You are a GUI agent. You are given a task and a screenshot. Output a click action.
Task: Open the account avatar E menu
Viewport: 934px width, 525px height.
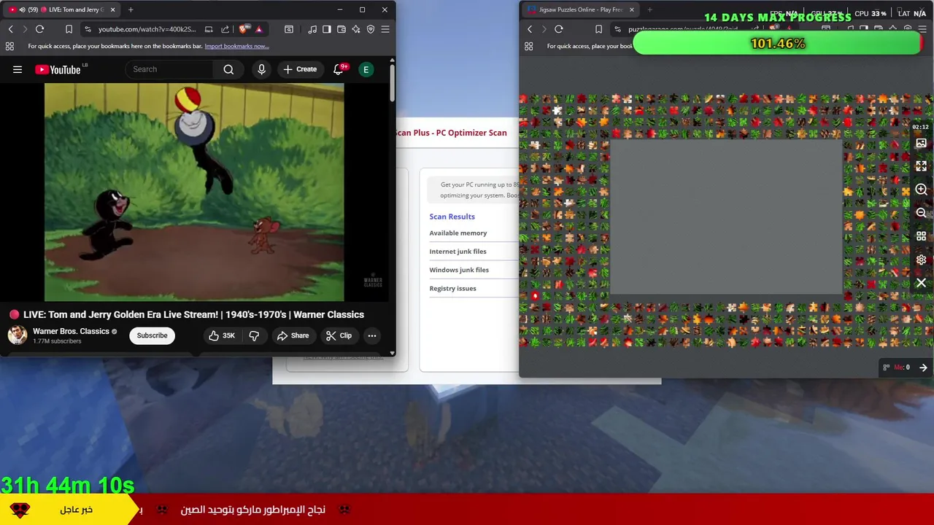[x=366, y=69]
